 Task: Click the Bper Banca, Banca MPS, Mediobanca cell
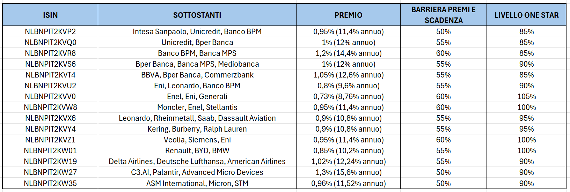click(x=197, y=64)
